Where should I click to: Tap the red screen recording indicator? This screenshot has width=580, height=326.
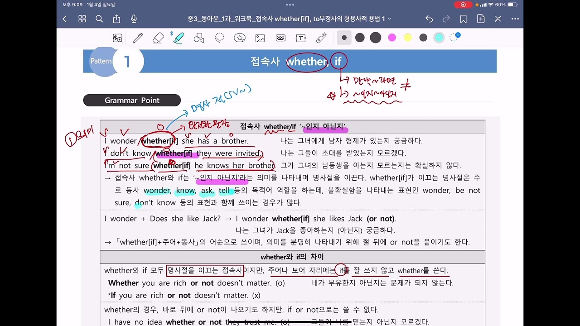click(x=463, y=5)
